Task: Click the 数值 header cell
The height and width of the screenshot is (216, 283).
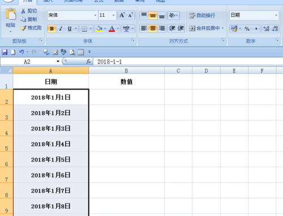Action: pyautogui.click(x=126, y=82)
